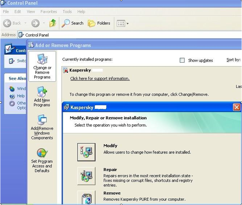
Task: Open the File menu
Action: 6,11
